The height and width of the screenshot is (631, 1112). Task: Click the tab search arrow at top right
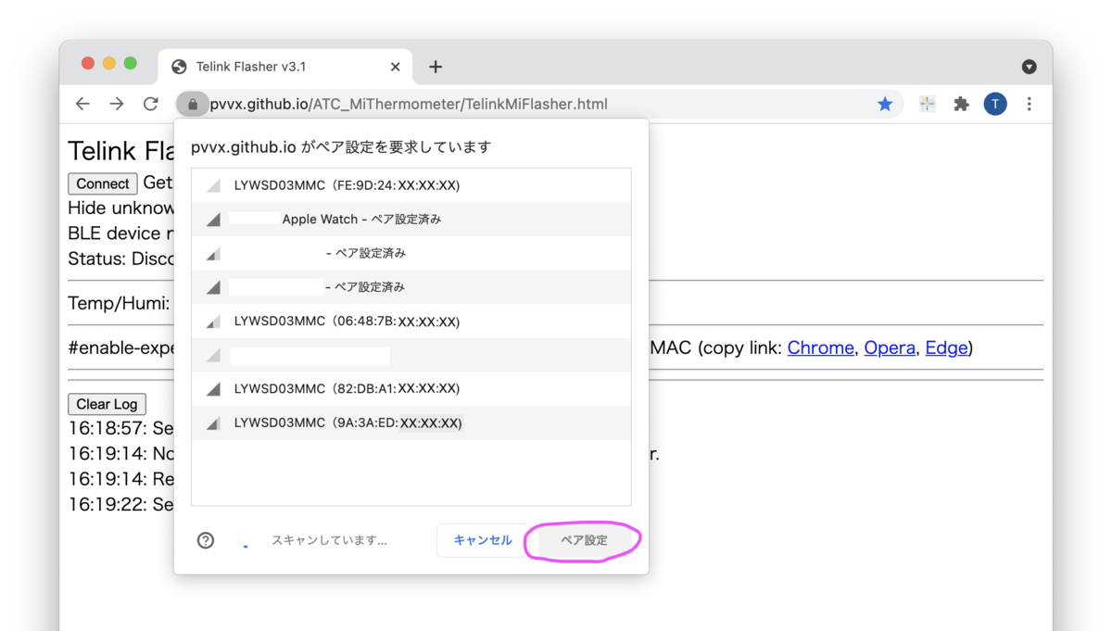1029,67
